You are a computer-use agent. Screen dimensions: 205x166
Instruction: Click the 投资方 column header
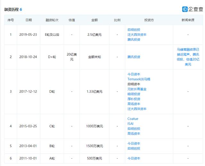149,20
